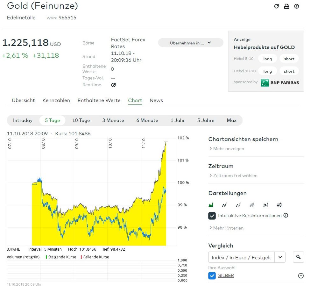Image resolution: width=318 pixels, height=286 pixels.
Task: Switch to the Kennzahlen tab
Action: 56,100
